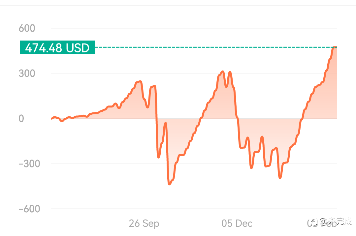Click the curve's last deep trough near -400

280,177
